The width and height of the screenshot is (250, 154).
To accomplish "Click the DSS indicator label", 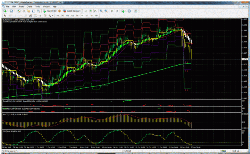I will pyautogui.click(x=12, y=131).
